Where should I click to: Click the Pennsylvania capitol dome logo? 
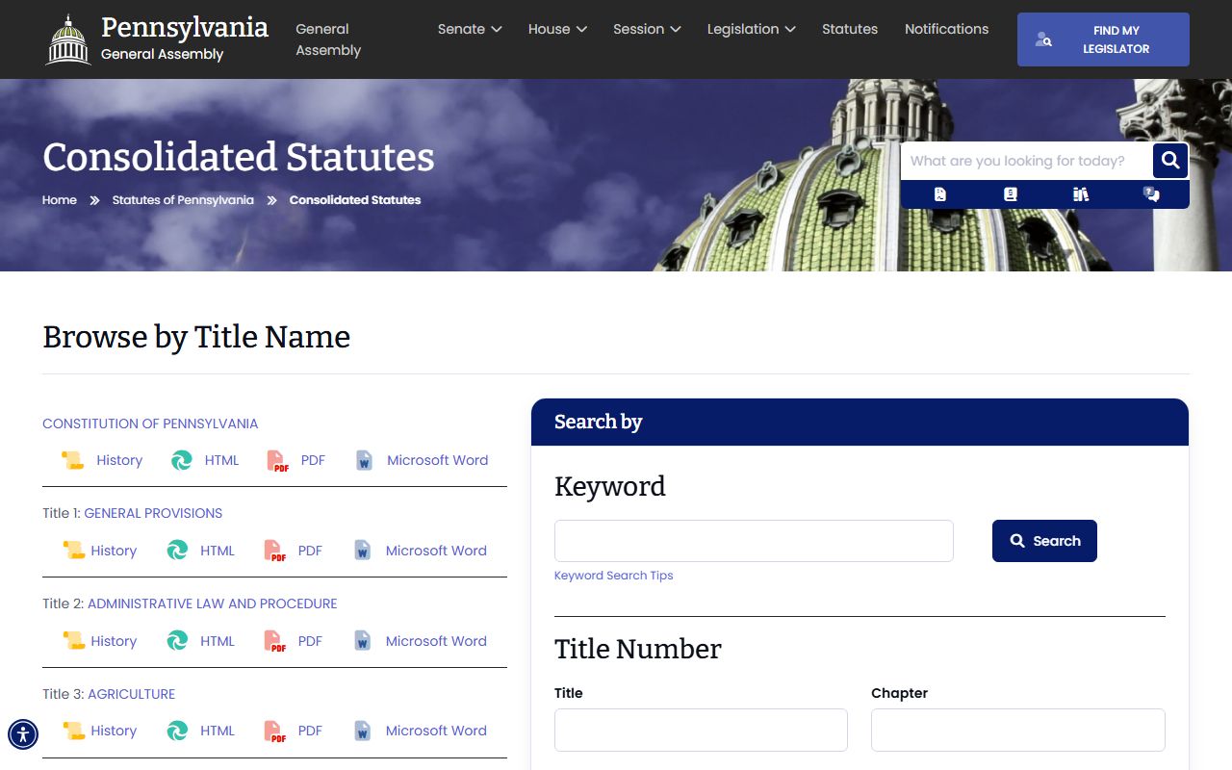(x=68, y=39)
